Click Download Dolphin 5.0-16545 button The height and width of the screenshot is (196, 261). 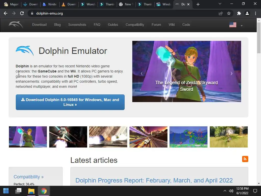(x=70, y=102)
